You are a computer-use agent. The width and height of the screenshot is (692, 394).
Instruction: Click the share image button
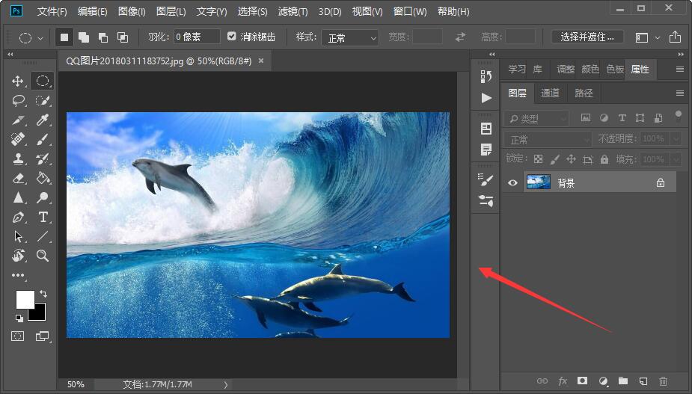(x=675, y=37)
